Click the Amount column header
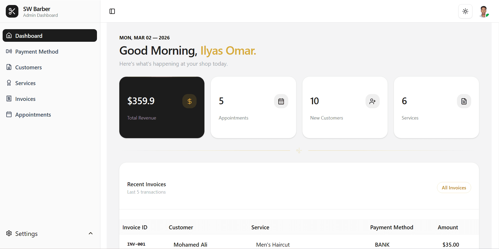Screen dimensions: 499x249 coord(448,227)
